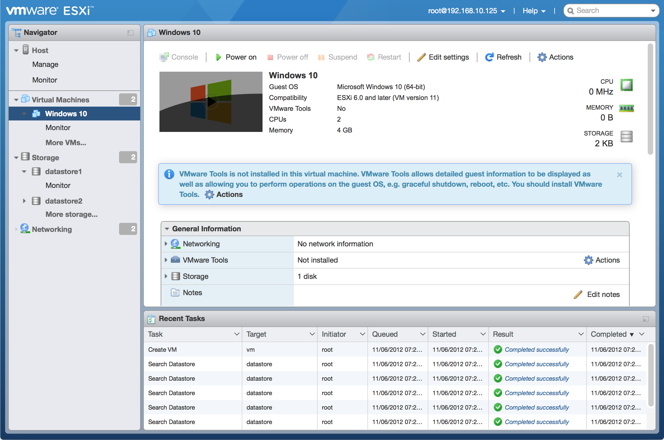Click Edit notes
The height and width of the screenshot is (440, 664).
597,295
